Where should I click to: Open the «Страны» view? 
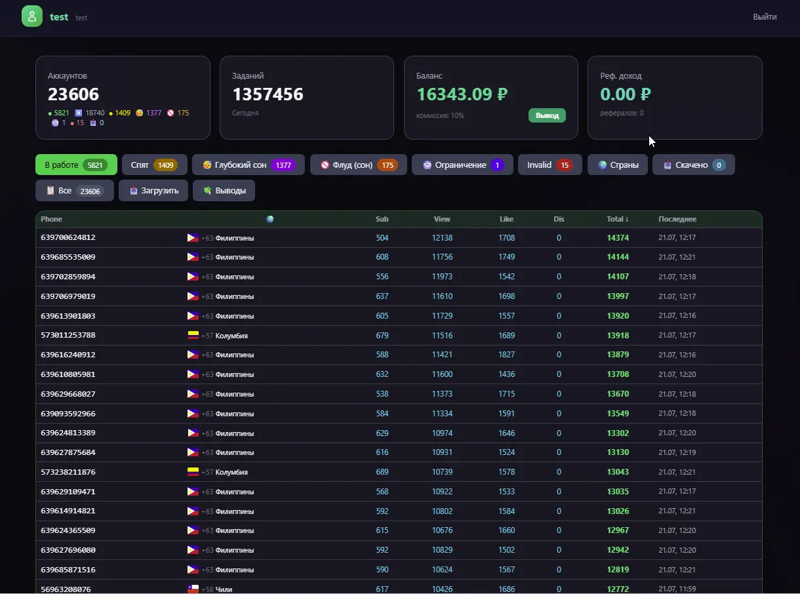tap(618, 165)
